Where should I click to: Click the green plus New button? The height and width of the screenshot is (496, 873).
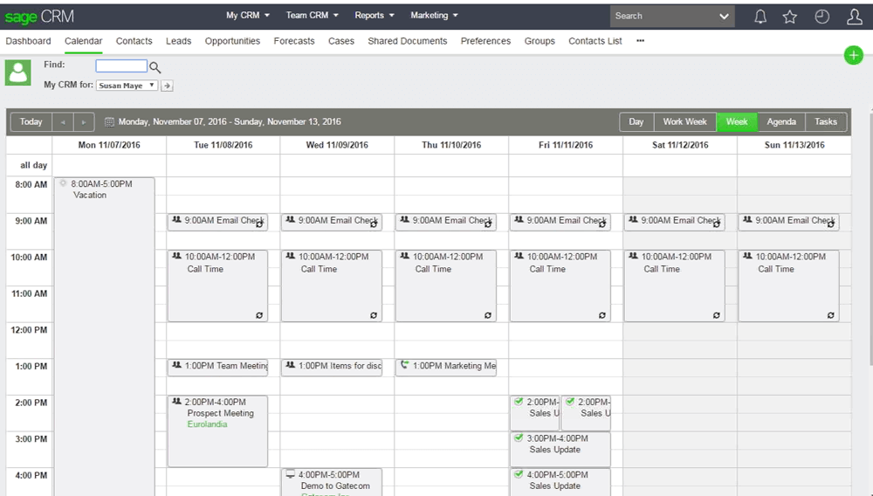854,55
